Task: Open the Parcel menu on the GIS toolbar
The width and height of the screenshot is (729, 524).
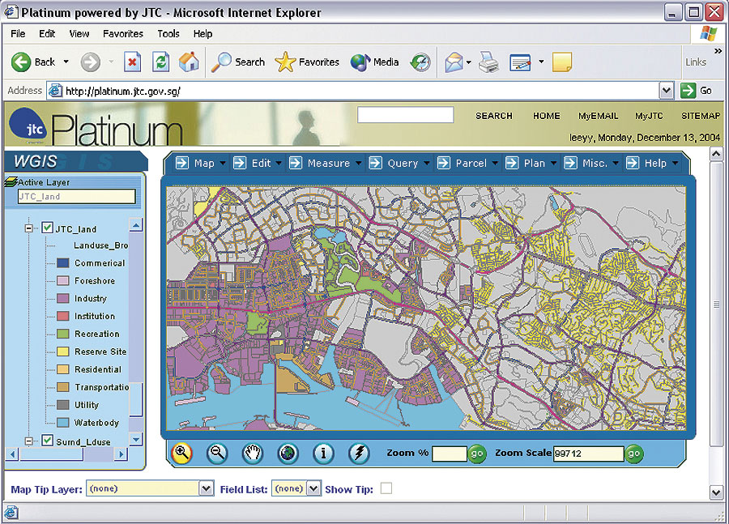Action: click(467, 164)
